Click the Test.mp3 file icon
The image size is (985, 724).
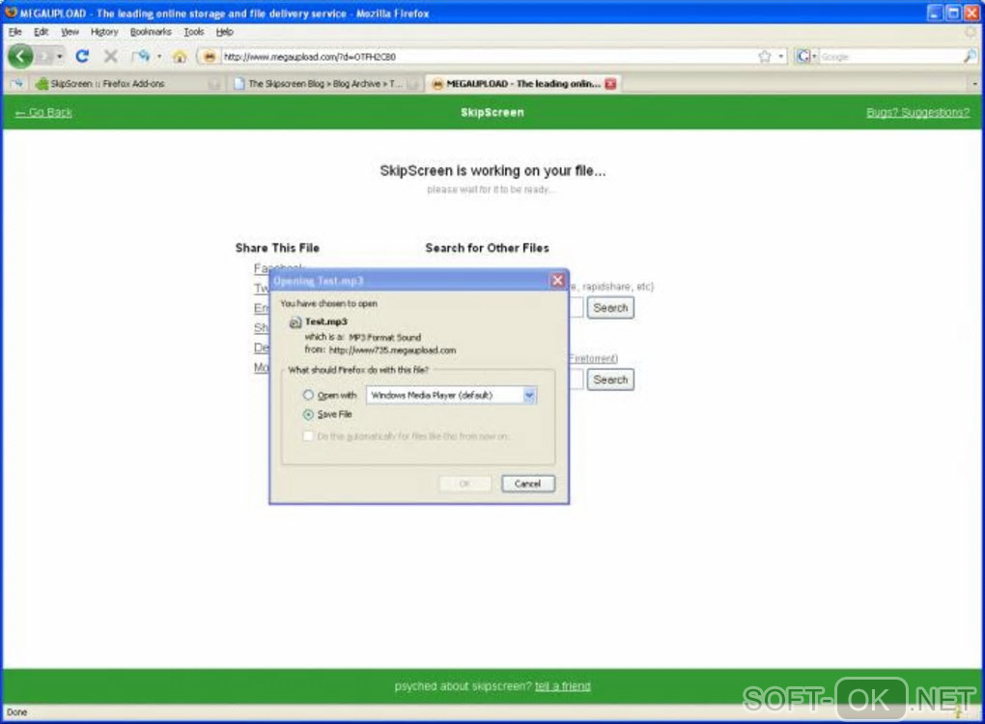[295, 322]
